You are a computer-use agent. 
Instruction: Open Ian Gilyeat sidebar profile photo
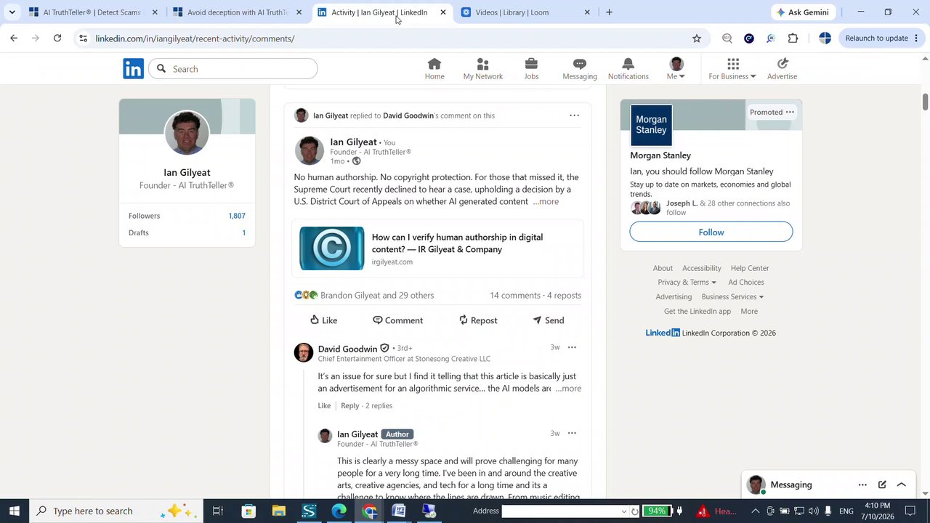(x=187, y=132)
